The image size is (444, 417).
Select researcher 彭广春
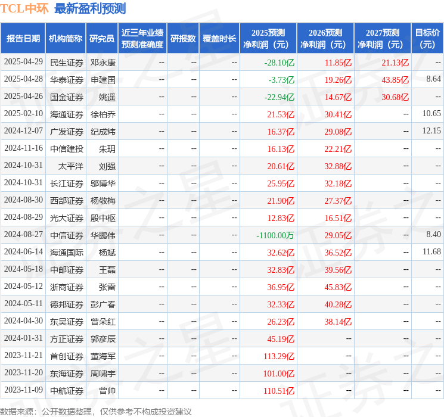coord(103,304)
